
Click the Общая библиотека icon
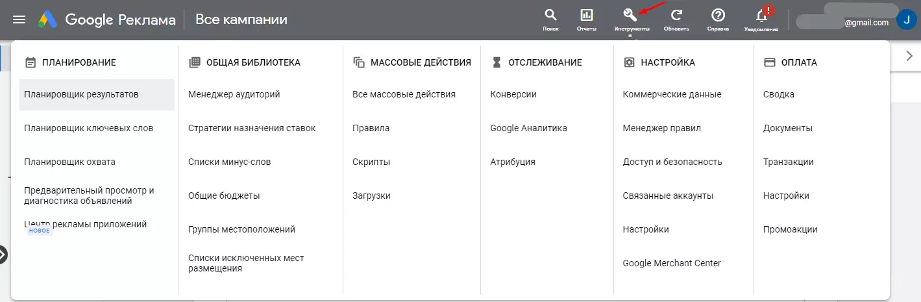click(x=194, y=62)
